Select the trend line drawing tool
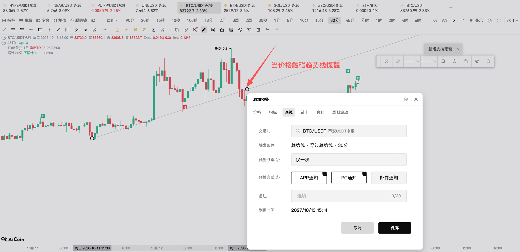The height and width of the screenshot is (252, 520). 4,30
